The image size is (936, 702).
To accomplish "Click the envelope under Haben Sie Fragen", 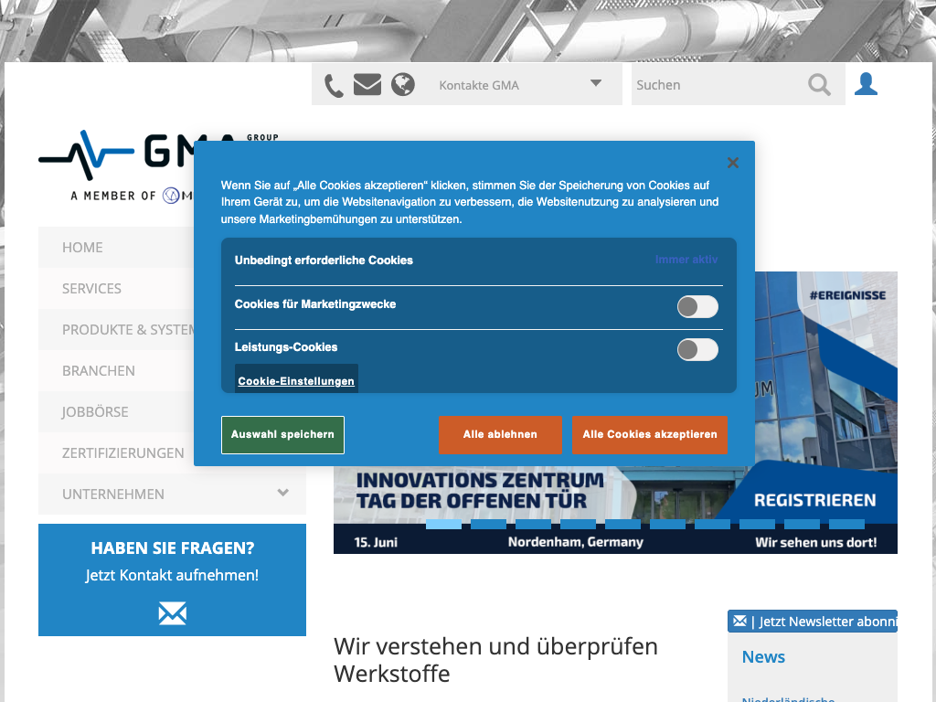I will pos(173,613).
